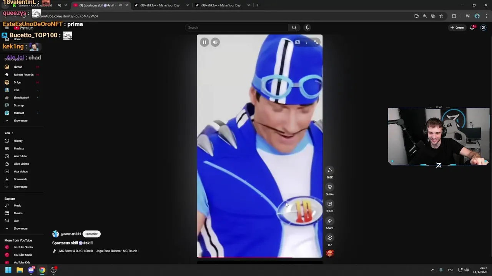This screenshot has width=492, height=276.
Task: Open the Short's three-dot options menu
Action: point(307,42)
